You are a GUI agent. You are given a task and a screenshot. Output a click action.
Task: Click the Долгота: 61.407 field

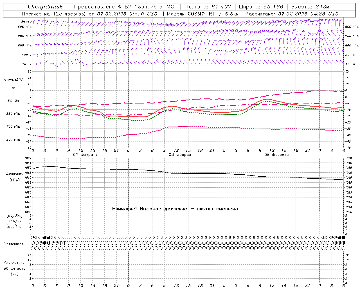[208, 7]
